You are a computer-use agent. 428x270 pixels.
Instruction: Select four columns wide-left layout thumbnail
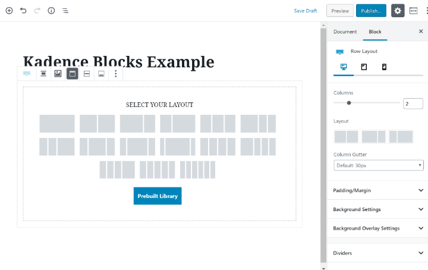[x=258, y=147]
